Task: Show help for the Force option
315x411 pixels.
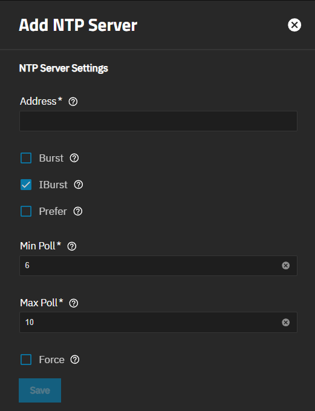Action: (74, 360)
